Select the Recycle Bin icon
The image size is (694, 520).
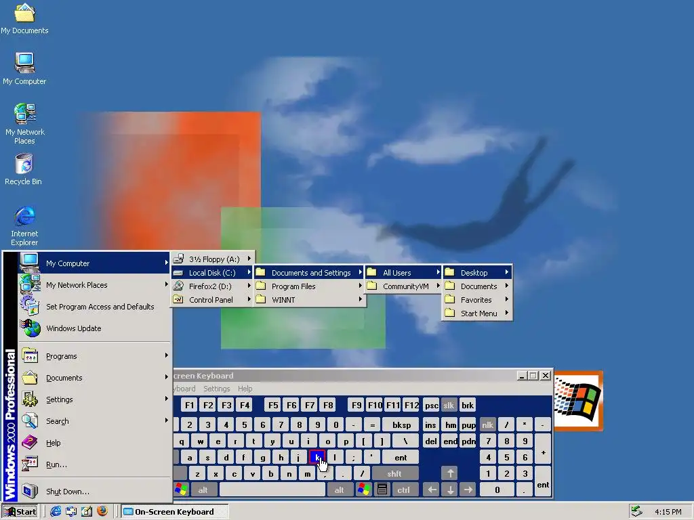pyautogui.click(x=24, y=169)
